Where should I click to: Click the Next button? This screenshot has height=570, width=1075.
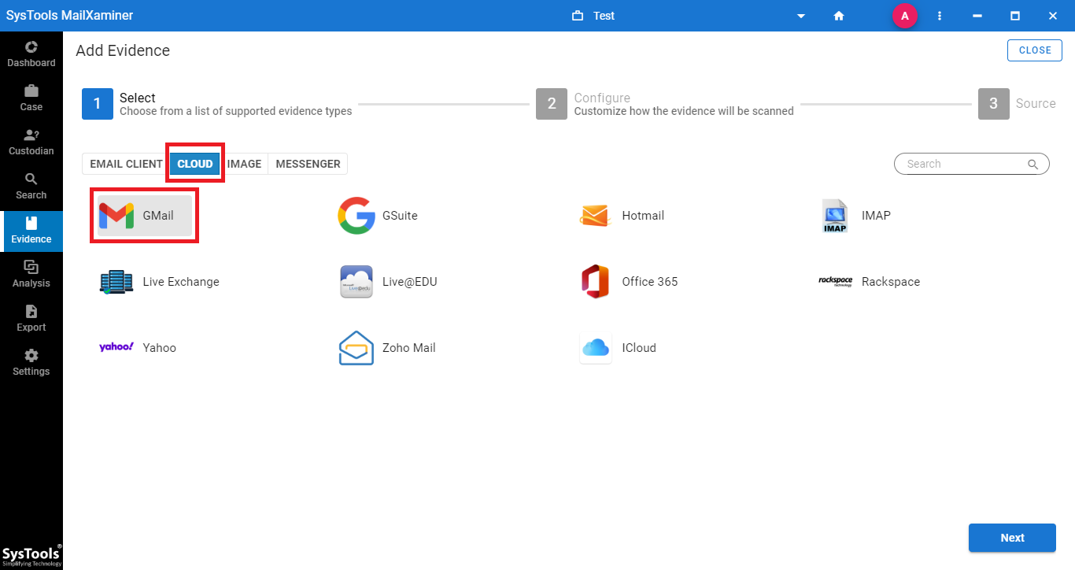click(x=1012, y=538)
